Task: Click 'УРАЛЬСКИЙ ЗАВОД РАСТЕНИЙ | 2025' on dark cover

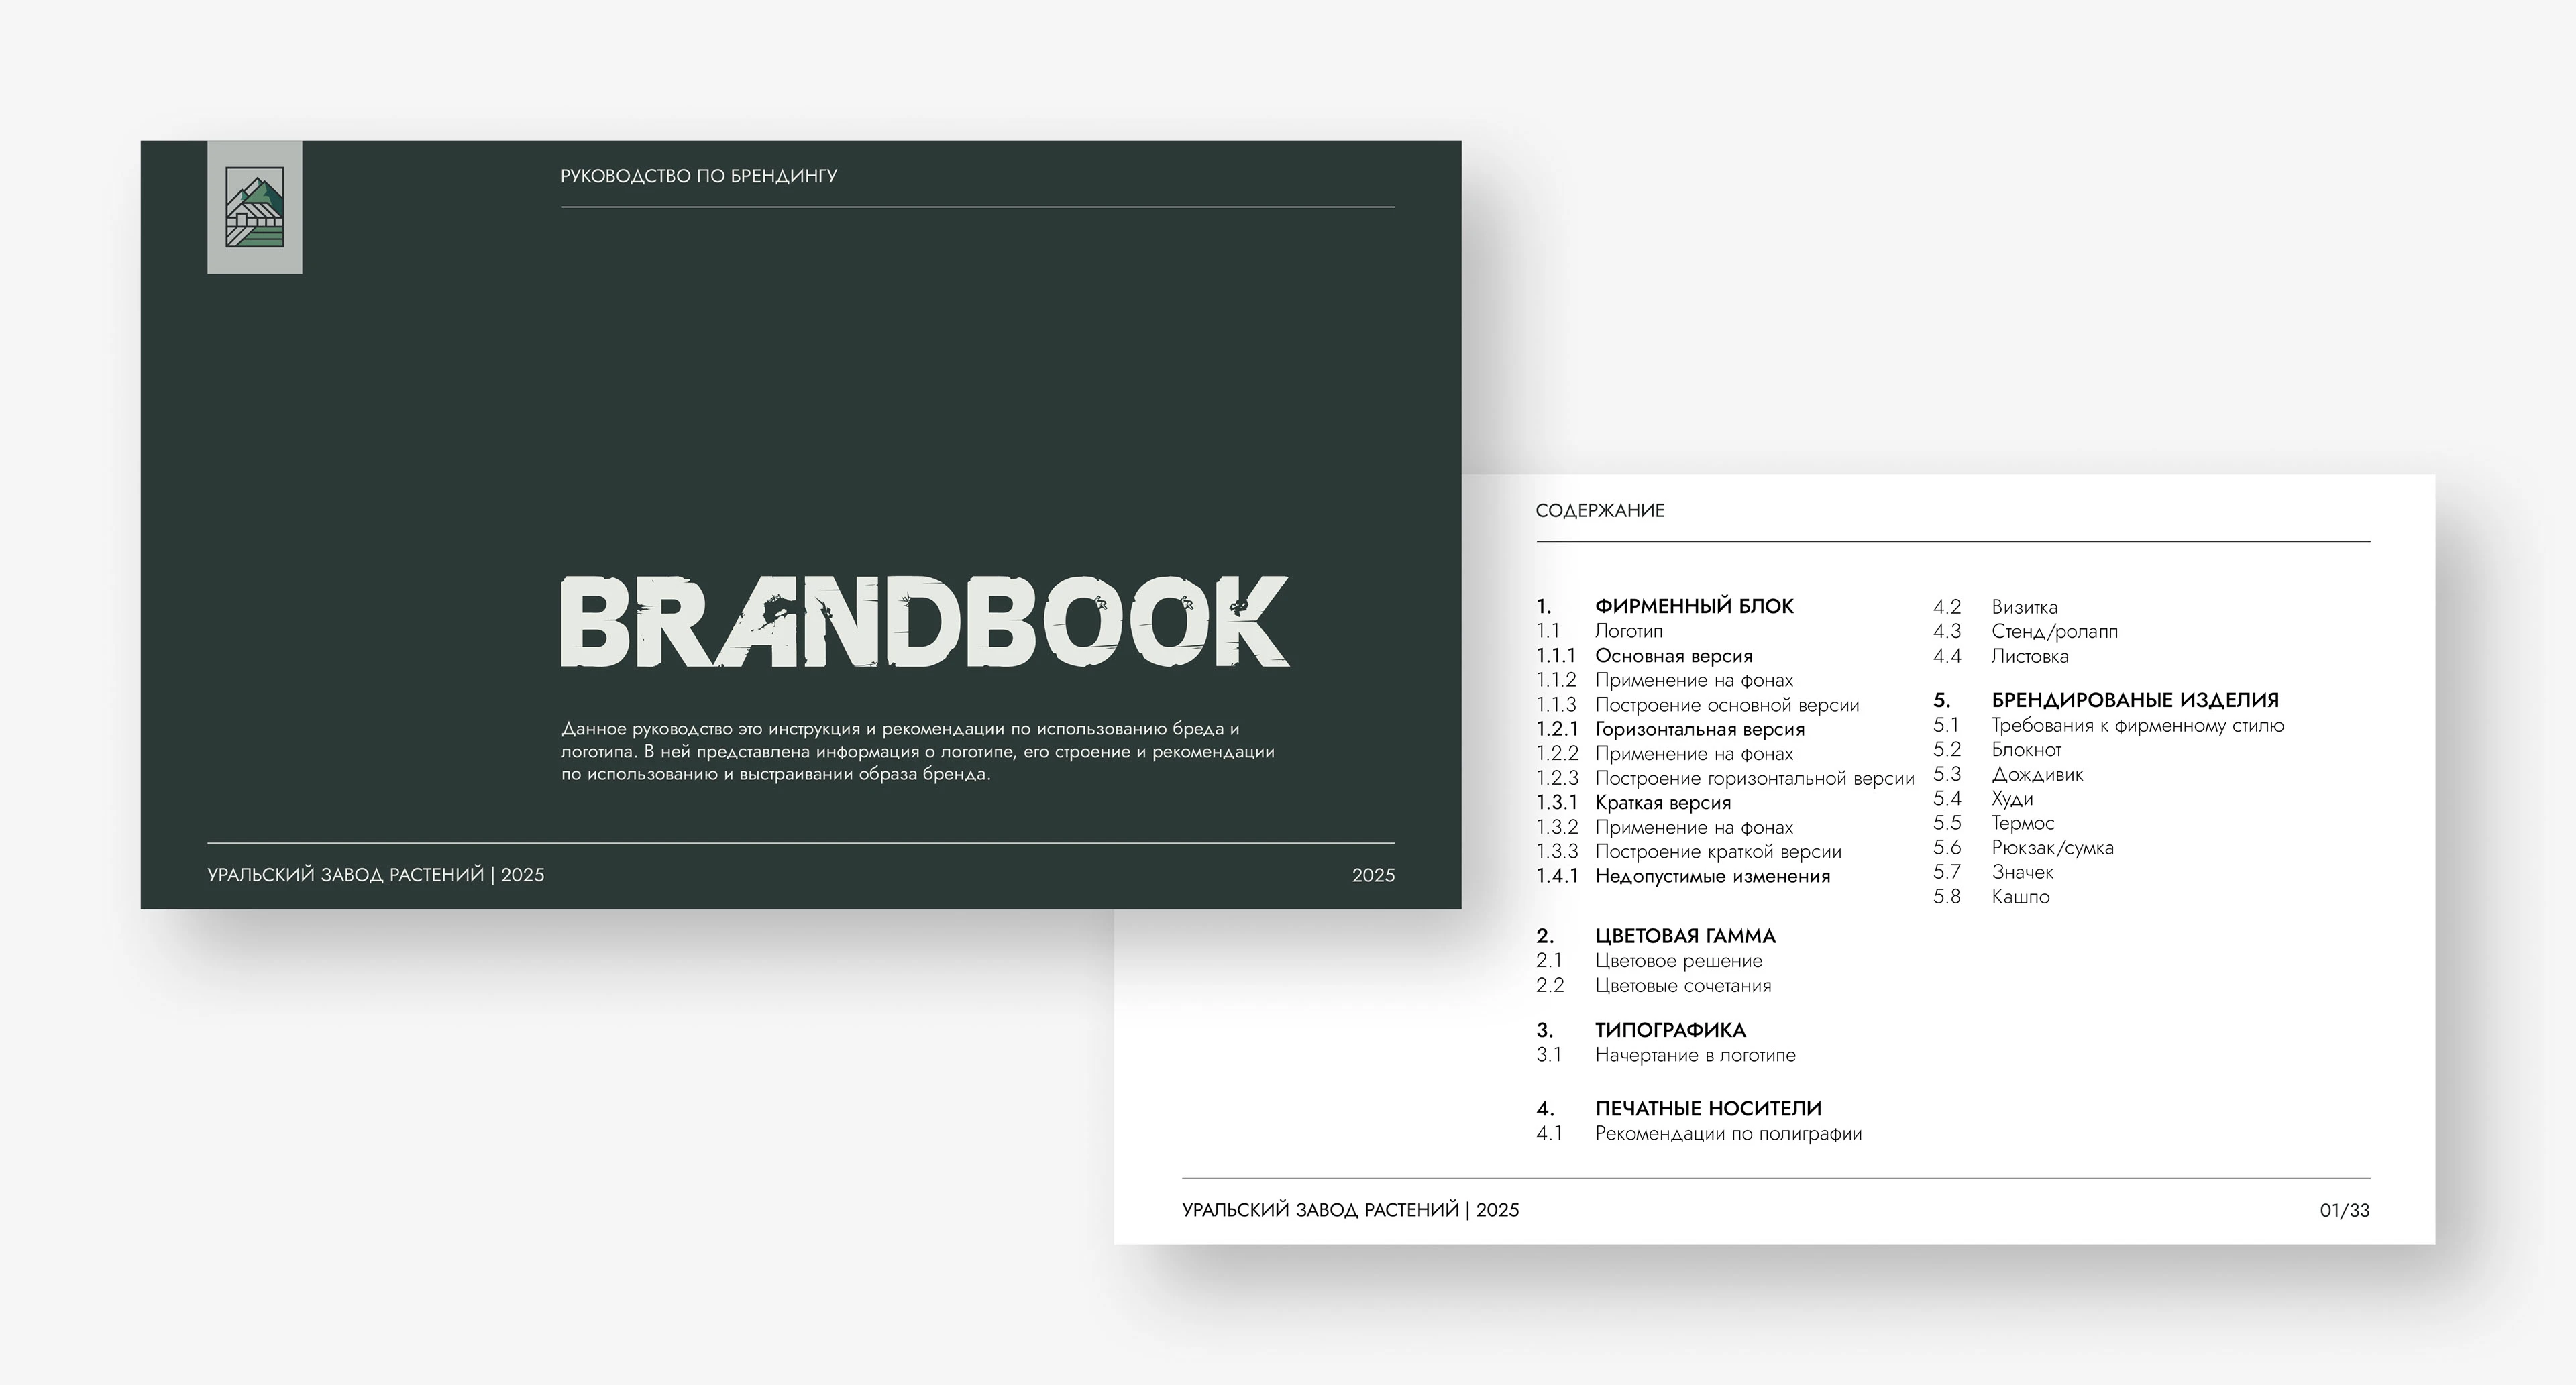Action: tap(376, 875)
